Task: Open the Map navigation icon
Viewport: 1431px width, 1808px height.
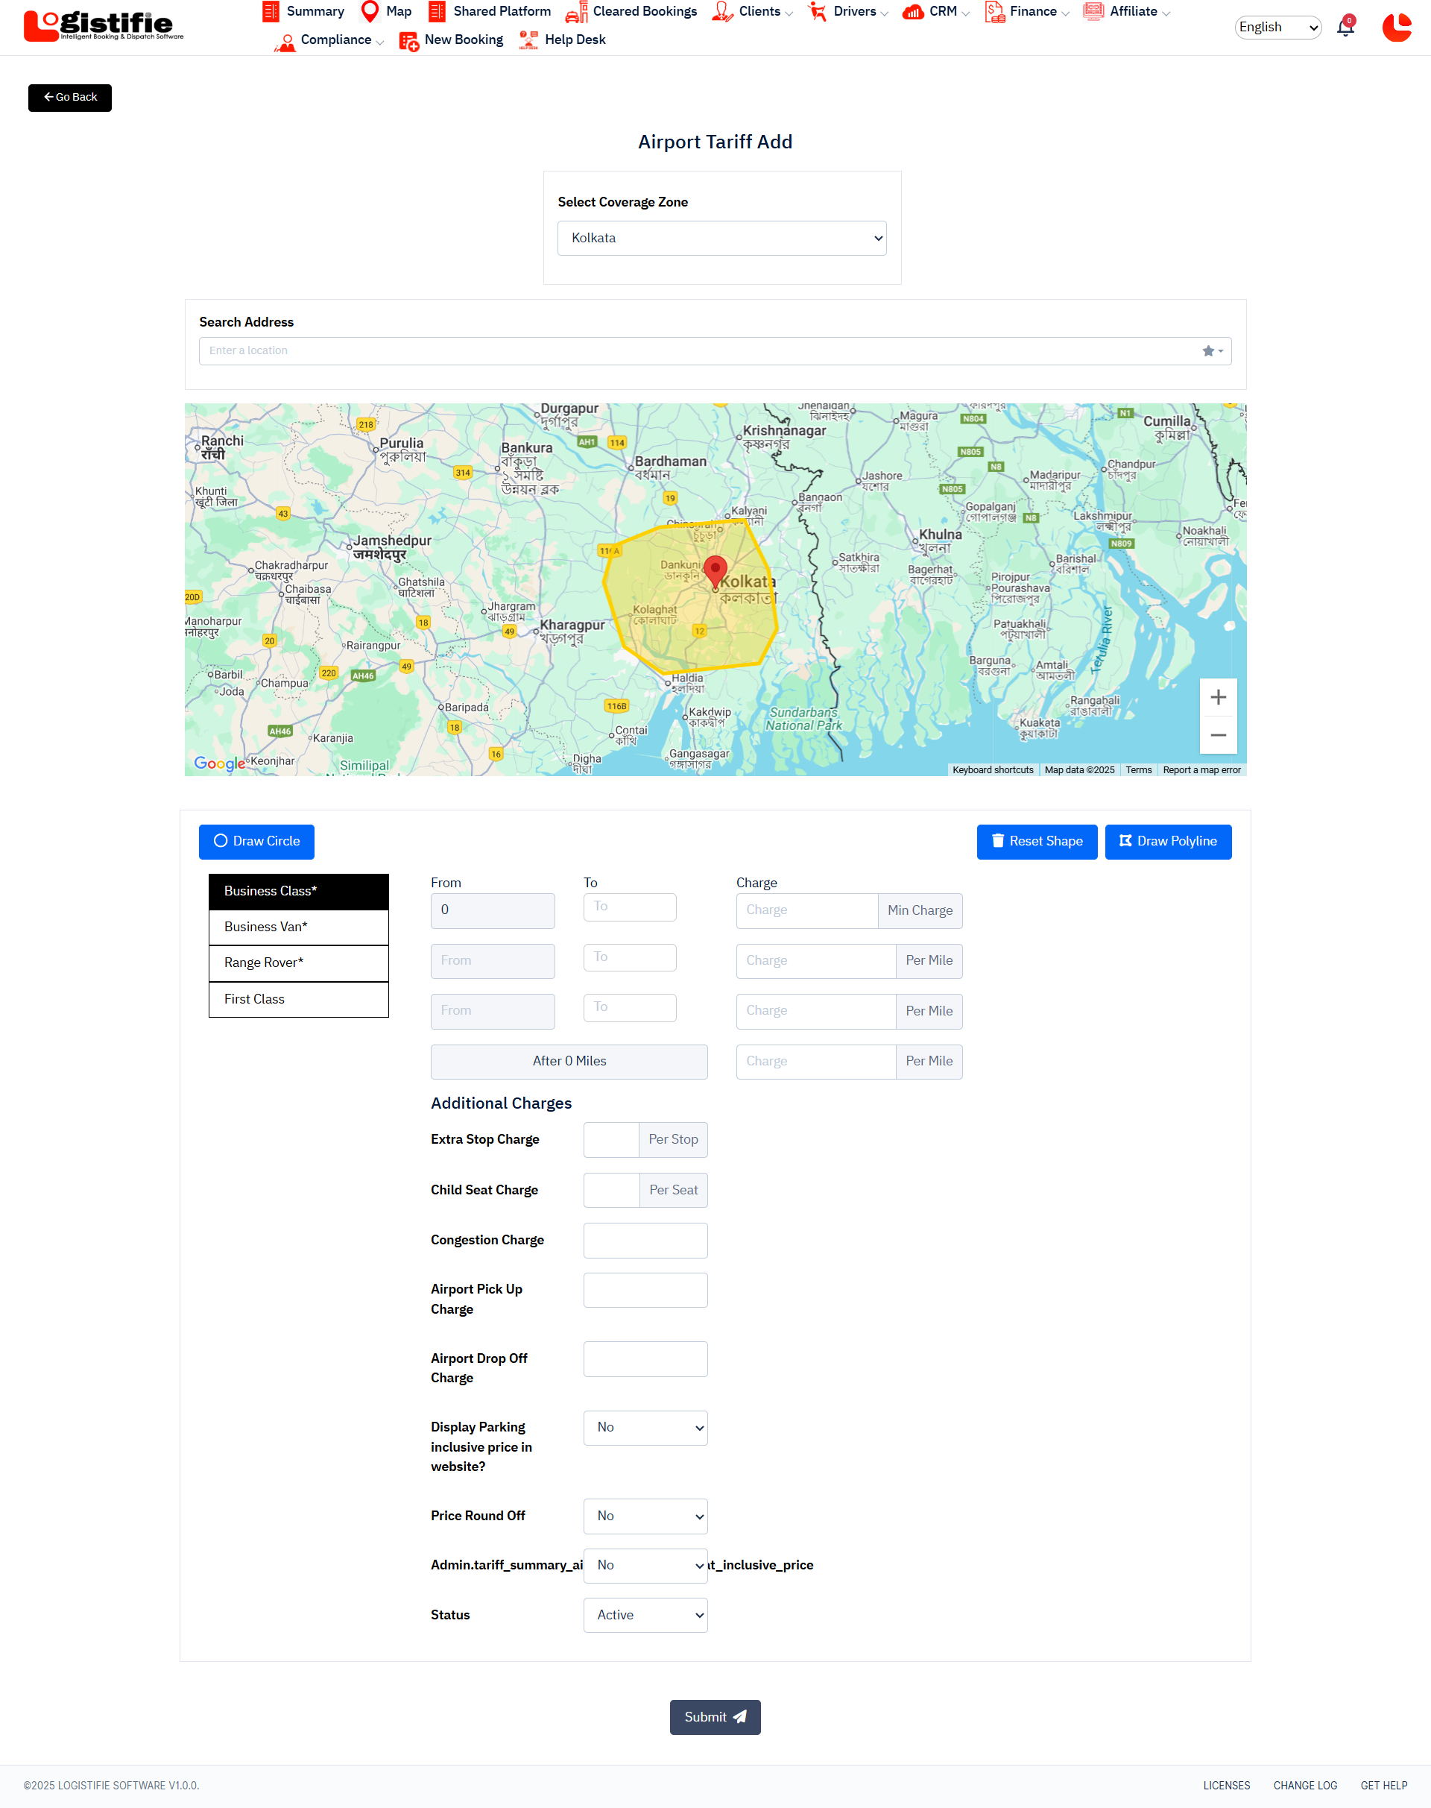Action: pos(370,12)
